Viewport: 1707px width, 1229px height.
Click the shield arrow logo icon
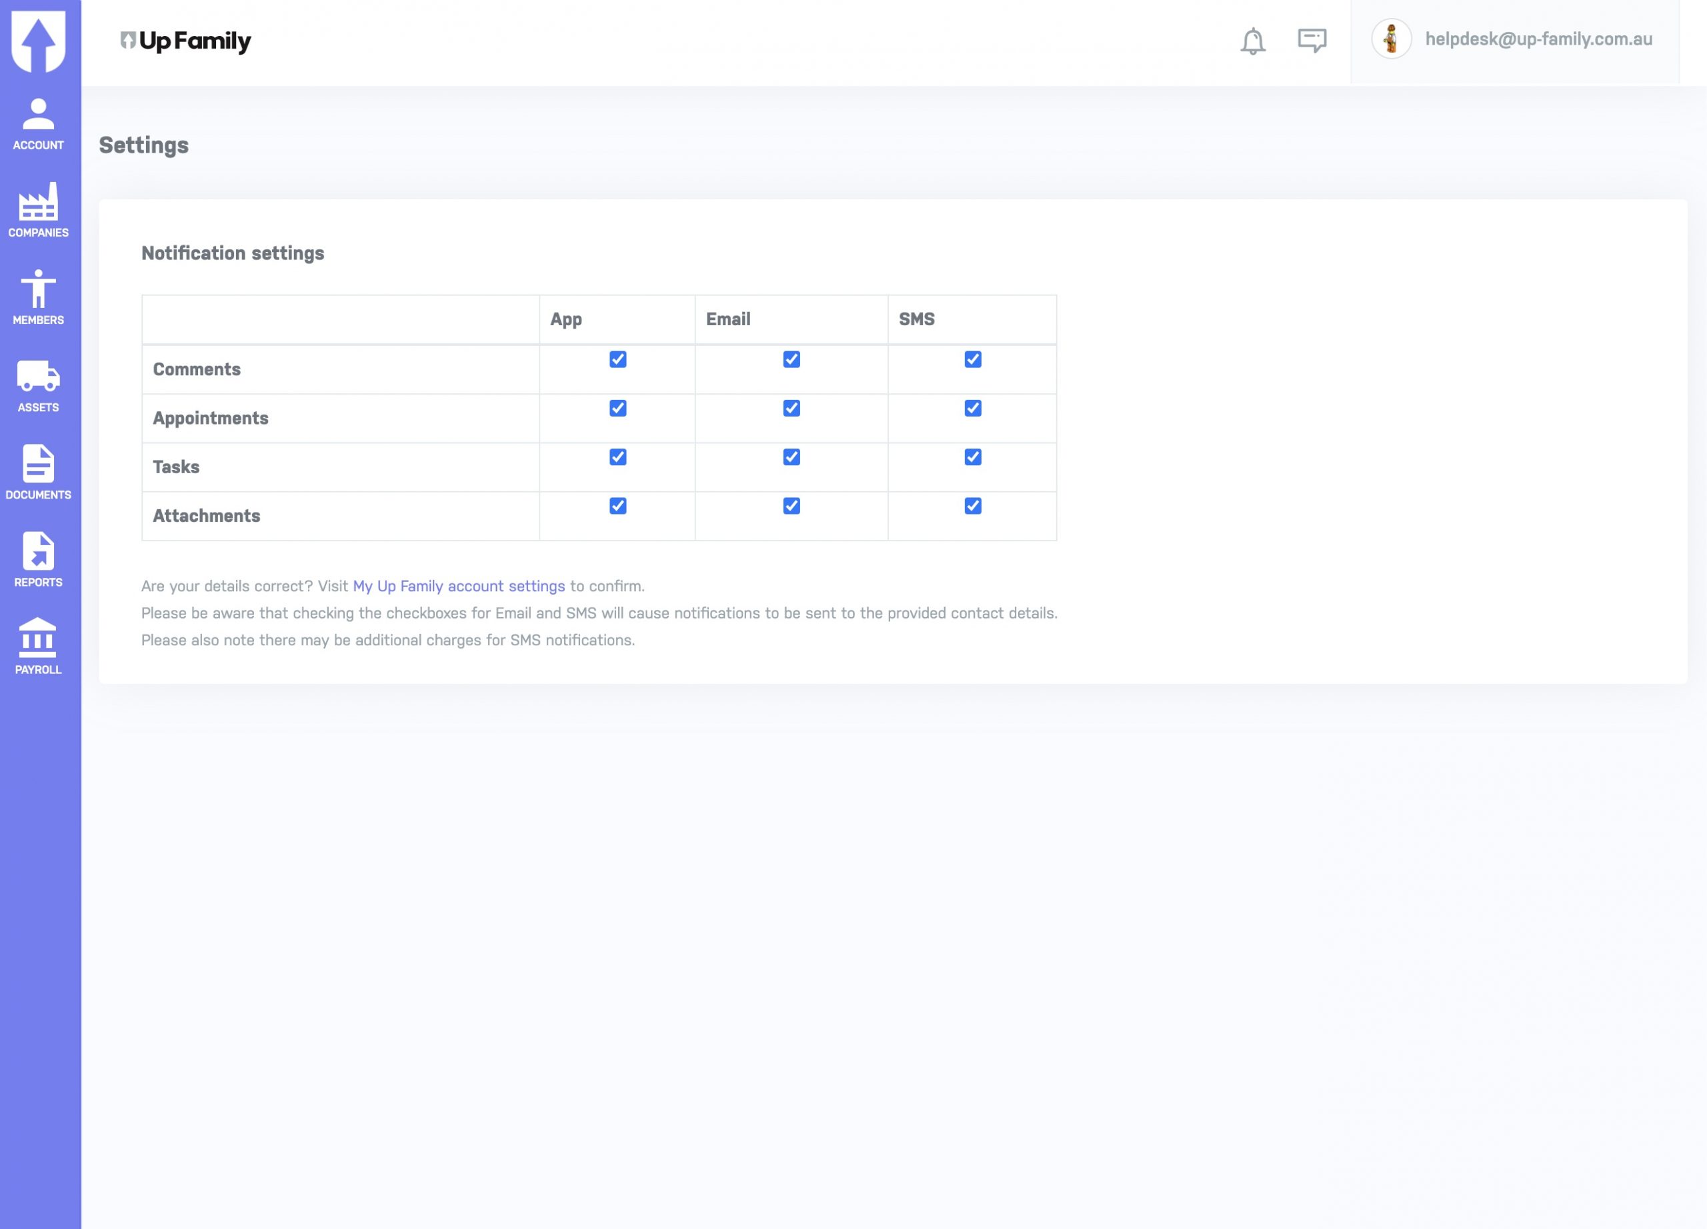39,41
